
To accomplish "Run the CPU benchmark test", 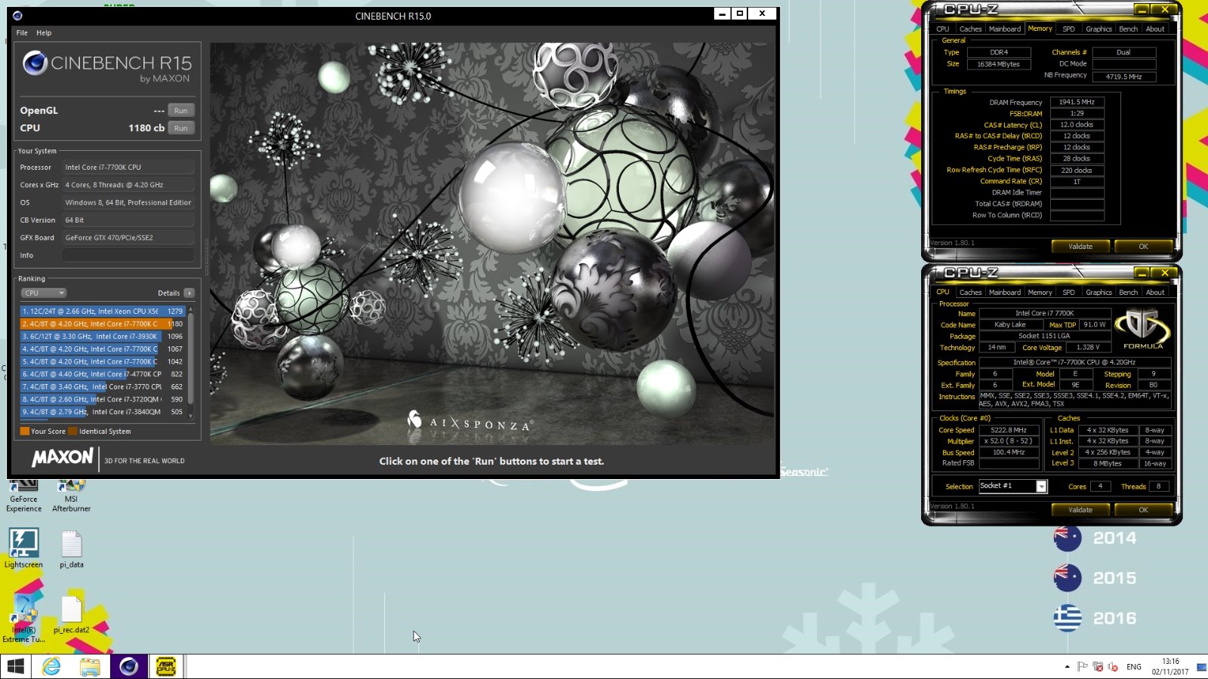I will (180, 128).
